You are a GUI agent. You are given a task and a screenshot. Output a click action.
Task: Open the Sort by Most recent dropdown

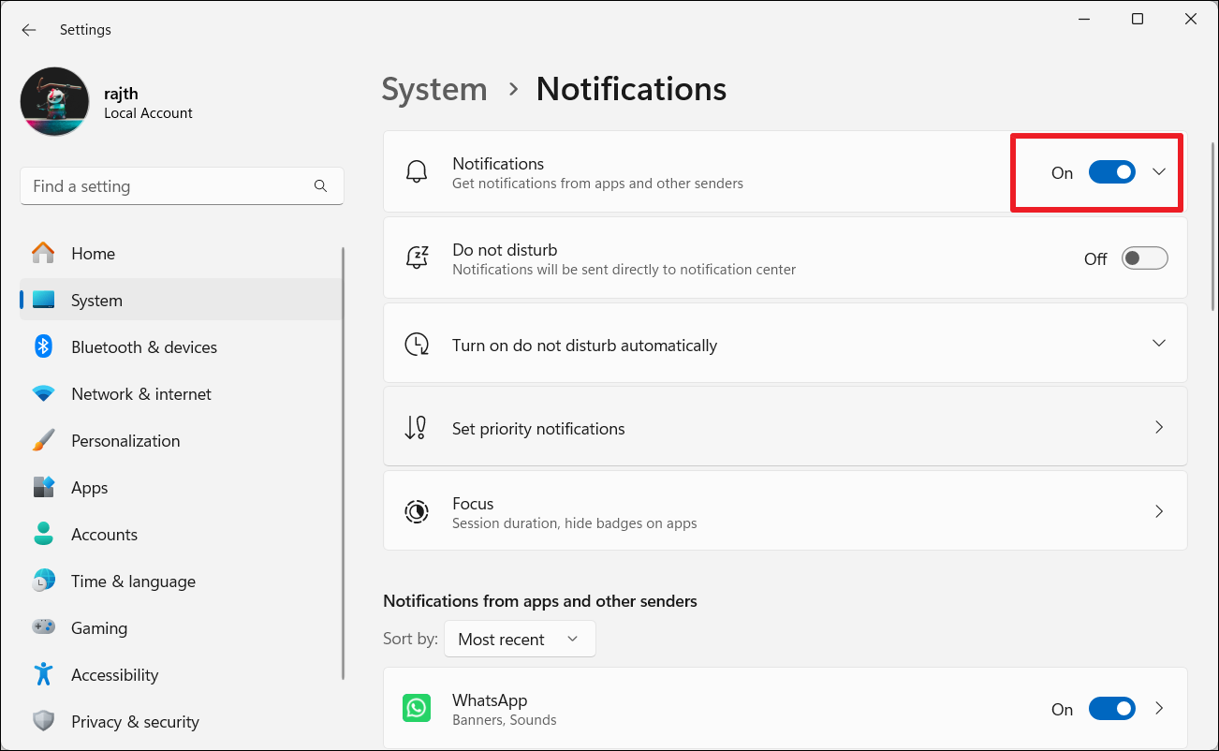pyautogui.click(x=520, y=640)
